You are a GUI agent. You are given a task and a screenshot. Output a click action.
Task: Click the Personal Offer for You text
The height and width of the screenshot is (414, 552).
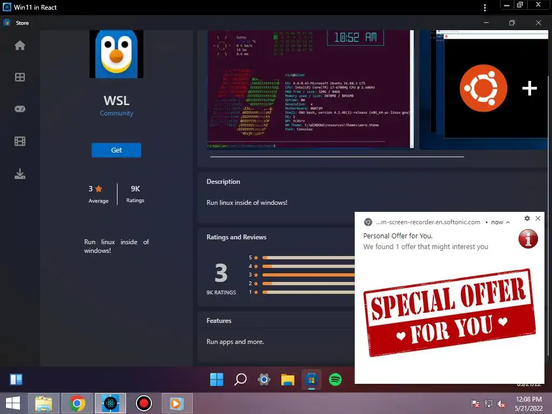(x=398, y=236)
